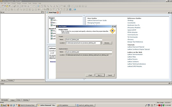Close the Output panel

(171, 83)
